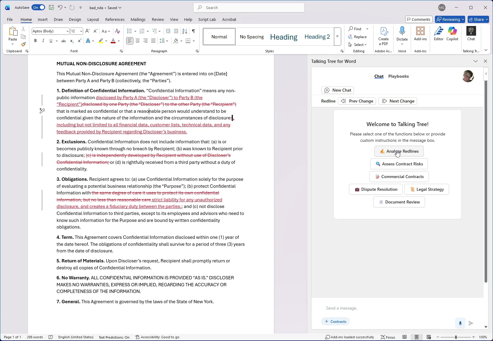
Task: Expand the Styles gallery more arrow
Action: coord(337,37)
